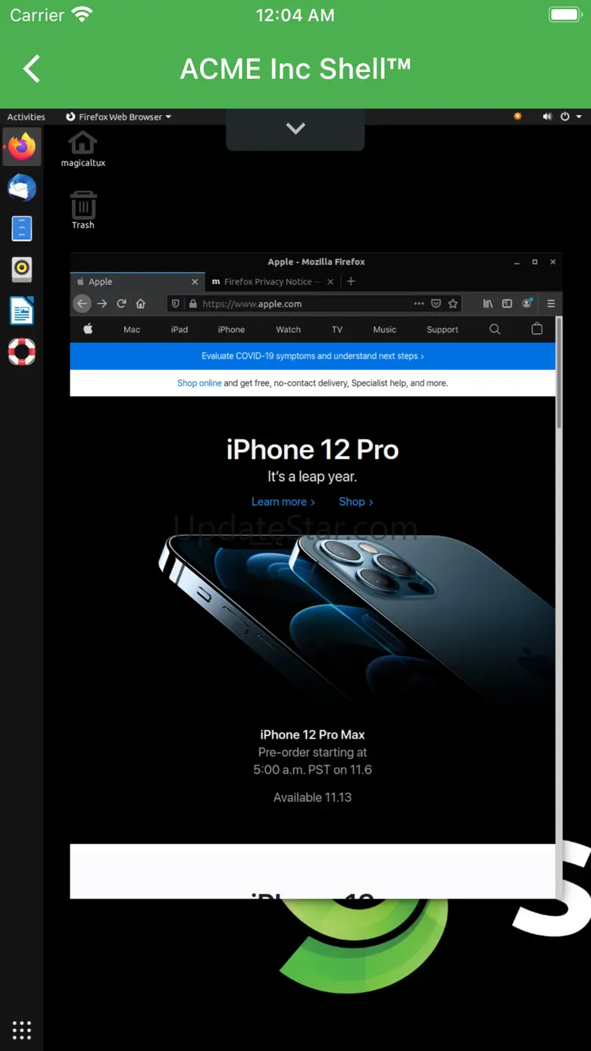
Task: Open Firefox hamburger menu
Action: (551, 304)
